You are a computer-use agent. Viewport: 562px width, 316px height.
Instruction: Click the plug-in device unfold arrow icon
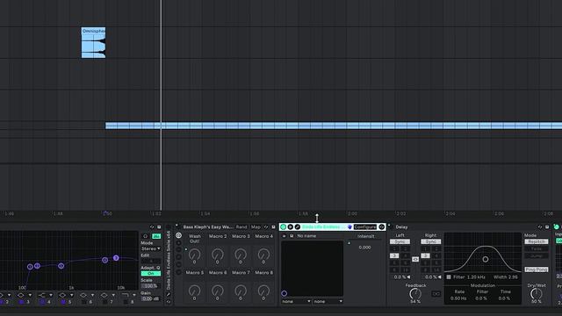click(291, 226)
